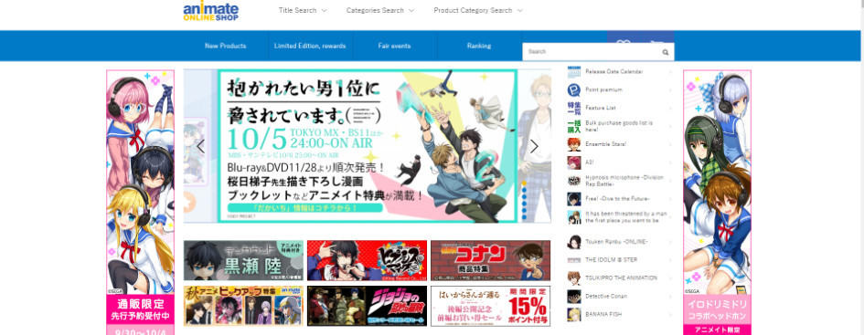This screenshot has height=335, width=864.
Task: Click the arrow beside Release Date Calendar
Action: click(x=670, y=71)
